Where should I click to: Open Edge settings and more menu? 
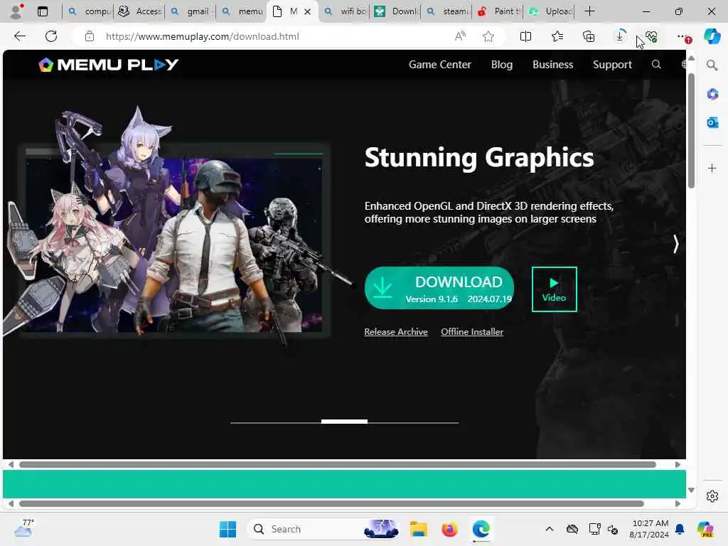pyautogui.click(x=683, y=36)
